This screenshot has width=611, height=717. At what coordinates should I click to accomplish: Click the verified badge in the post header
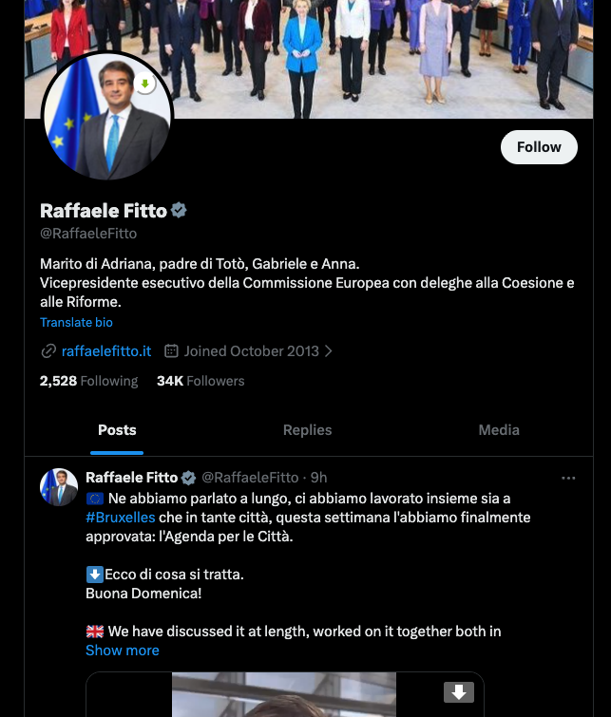[x=189, y=478]
